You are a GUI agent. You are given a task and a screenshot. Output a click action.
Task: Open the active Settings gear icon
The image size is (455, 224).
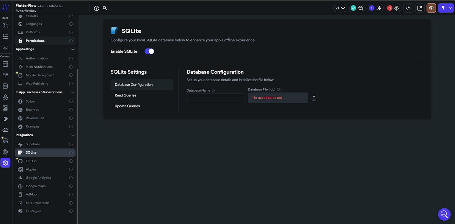5,163
